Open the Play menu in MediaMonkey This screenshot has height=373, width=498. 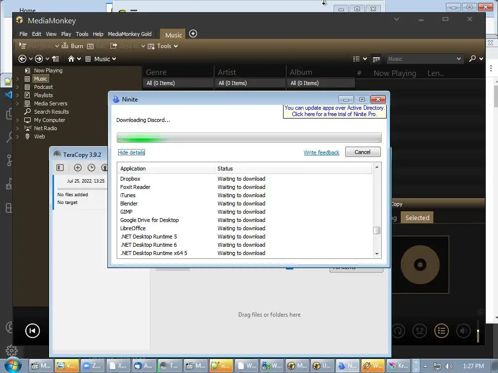[x=66, y=34]
